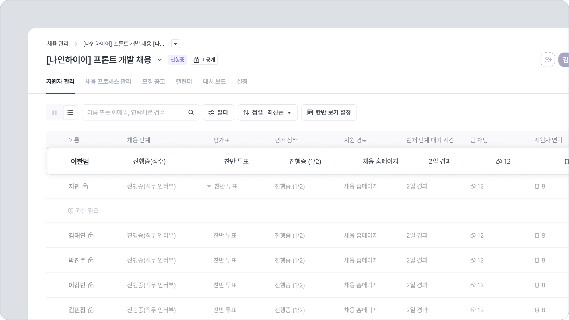
Task: Open applicant 박진주 name
Action: pyautogui.click(x=77, y=260)
